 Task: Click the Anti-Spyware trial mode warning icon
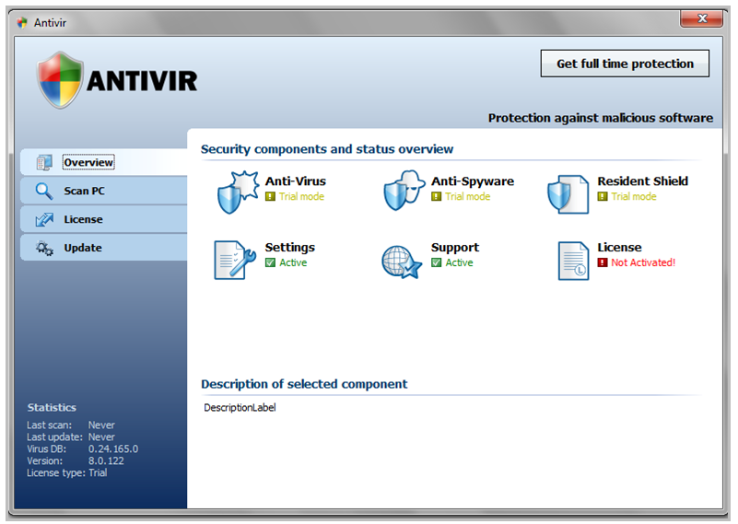pos(437,196)
